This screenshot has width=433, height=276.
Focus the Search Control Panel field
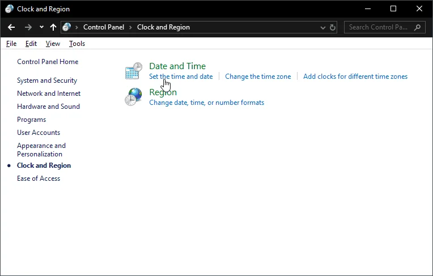(x=384, y=27)
